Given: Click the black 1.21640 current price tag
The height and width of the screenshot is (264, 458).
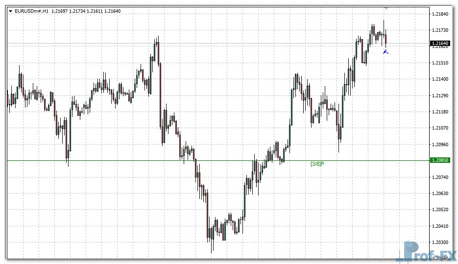Looking at the screenshot, I should [x=440, y=44].
